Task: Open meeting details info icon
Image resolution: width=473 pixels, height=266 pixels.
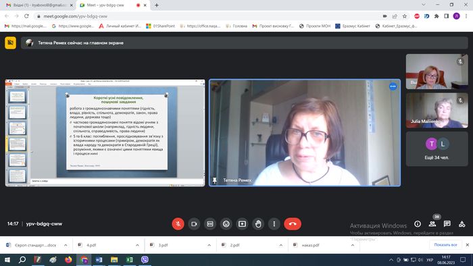Action: coord(418,224)
